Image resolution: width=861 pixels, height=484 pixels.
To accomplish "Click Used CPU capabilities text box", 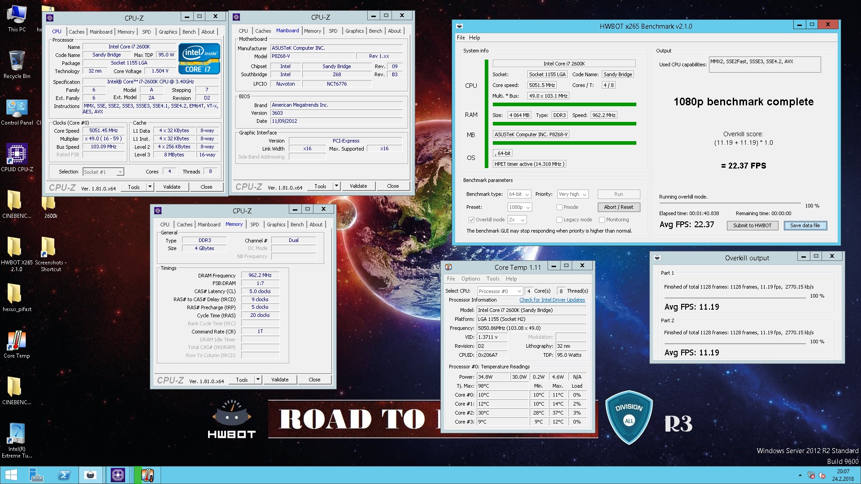I will [x=765, y=65].
